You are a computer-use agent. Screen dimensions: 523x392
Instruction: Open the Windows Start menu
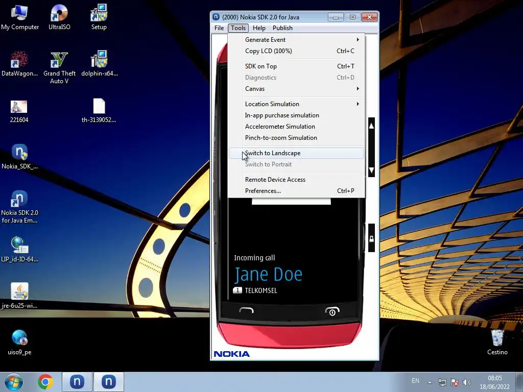[14, 382]
